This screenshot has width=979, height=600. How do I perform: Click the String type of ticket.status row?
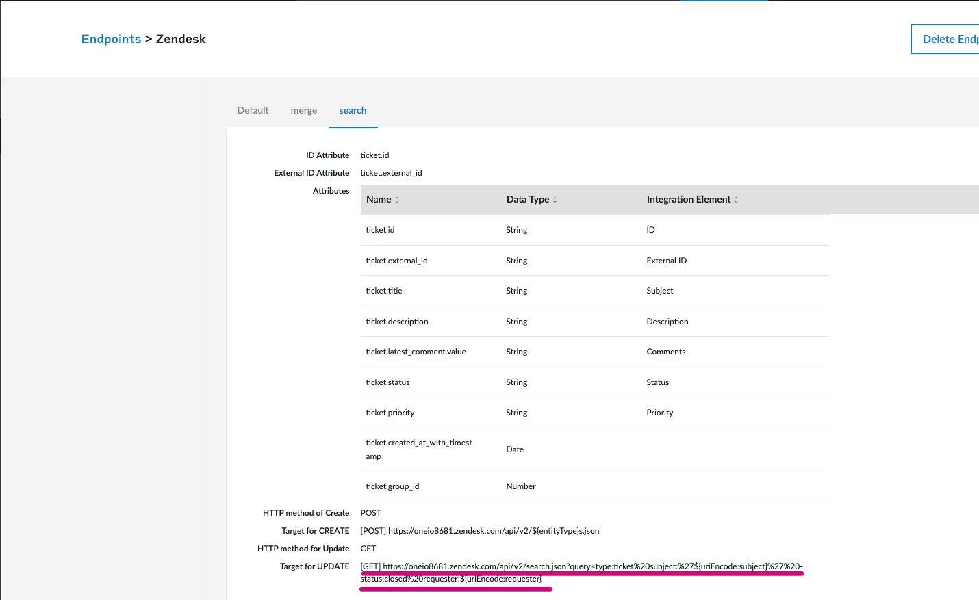pyautogui.click(x=517, y=382)
